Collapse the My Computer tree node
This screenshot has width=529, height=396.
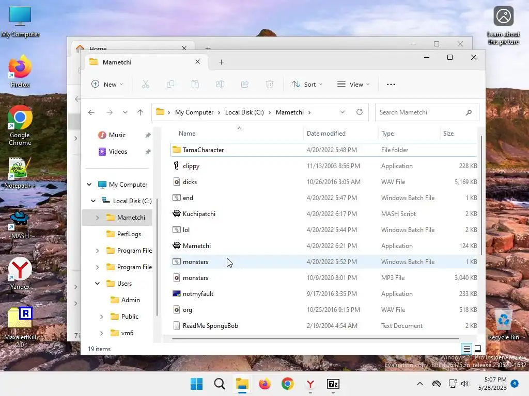click(89, 185)
